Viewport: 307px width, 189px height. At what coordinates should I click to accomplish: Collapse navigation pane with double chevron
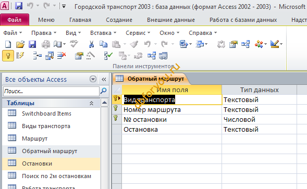(104, 80)
